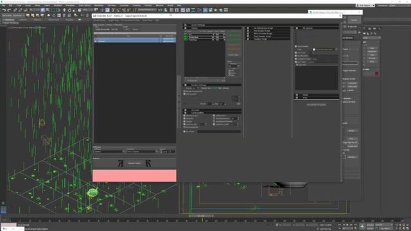
Task: Open the named selection sets dropdown
Action: [147, 10]
